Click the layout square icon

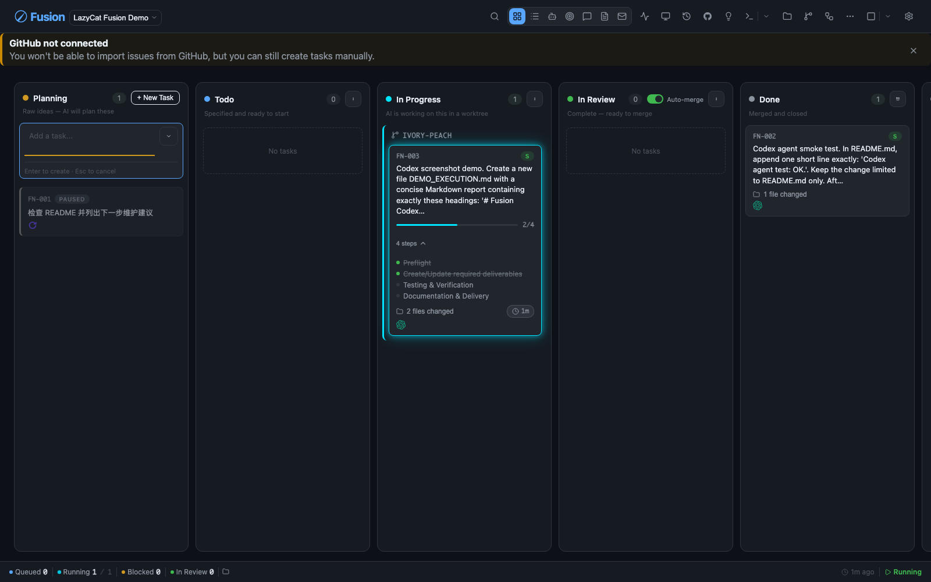point(871,16)
